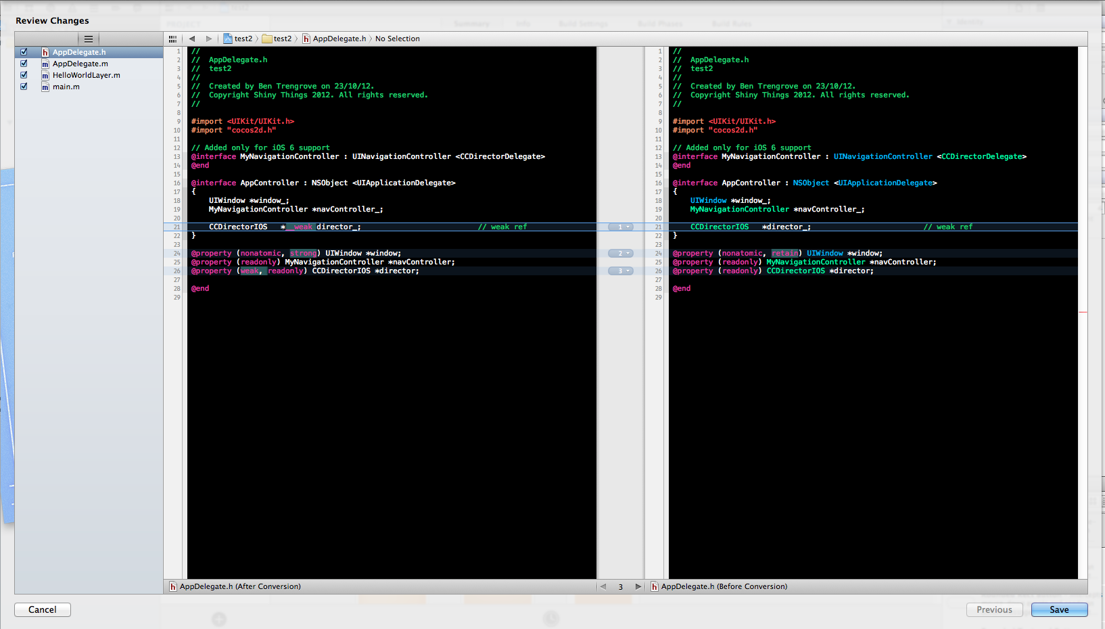1105x629 pixels.
Task: Go forward with the right arrow in the jump bar
Action: coord(209,39)
